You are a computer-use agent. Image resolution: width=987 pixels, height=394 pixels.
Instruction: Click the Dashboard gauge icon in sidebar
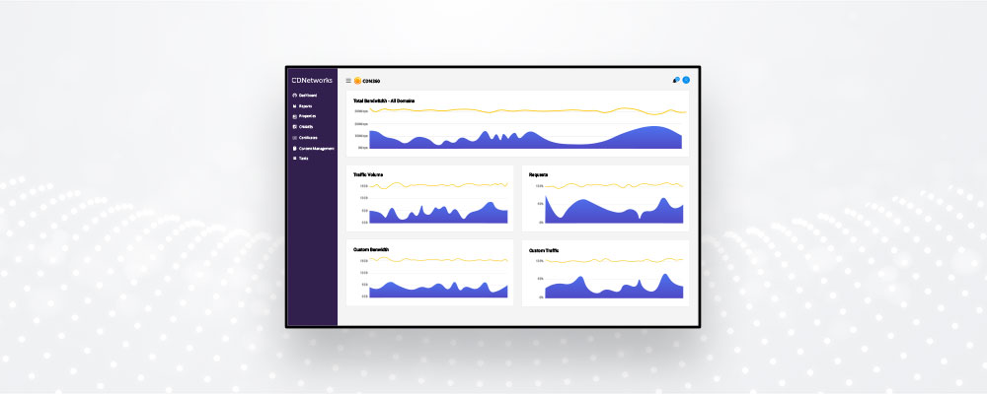pos(294,96)
